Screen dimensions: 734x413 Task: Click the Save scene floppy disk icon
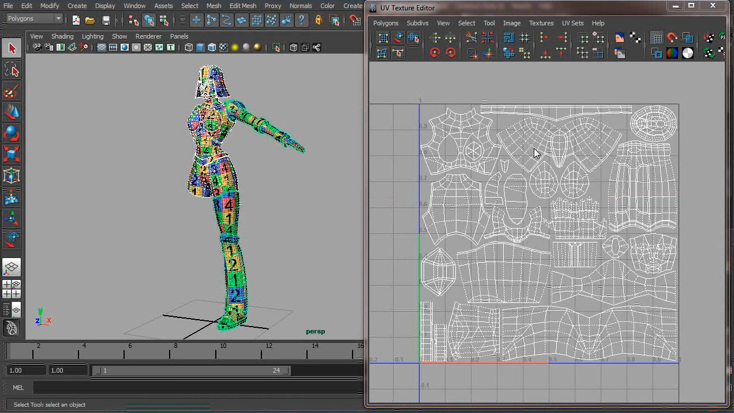point(106,20)
